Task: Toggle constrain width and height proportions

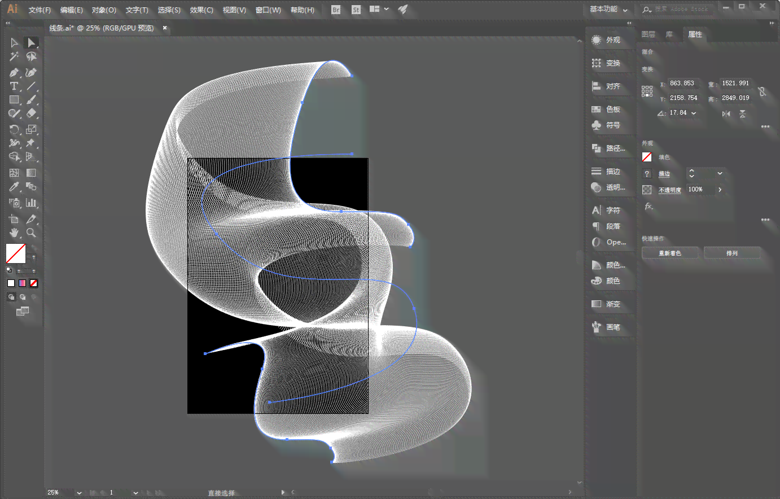Action: [763, 91]
